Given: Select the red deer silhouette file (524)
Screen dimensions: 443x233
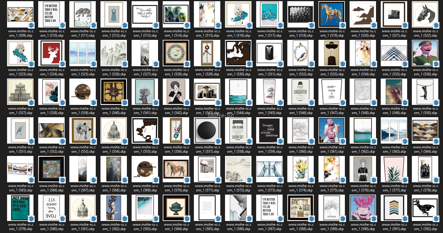Looking at the screenshot, I should click(x=51, y=53).
